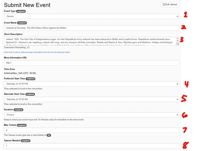Click the required badge beside Max Tickets
The width and height of the screenshot is (206, 151).
tap(21, 125)
